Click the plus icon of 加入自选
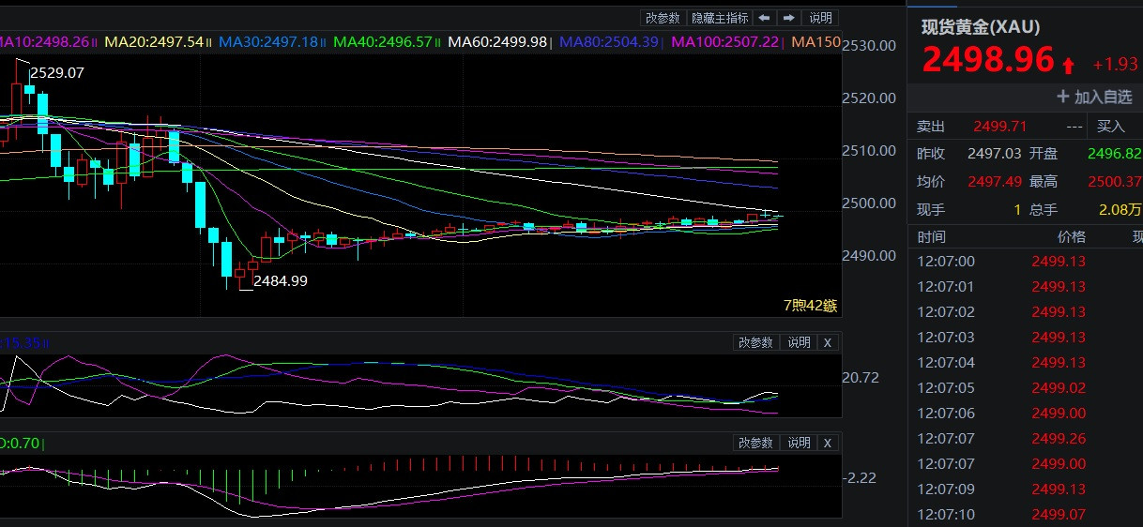 coord(1063,97)
